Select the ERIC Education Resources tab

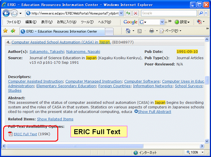click(x=62, y=31)
